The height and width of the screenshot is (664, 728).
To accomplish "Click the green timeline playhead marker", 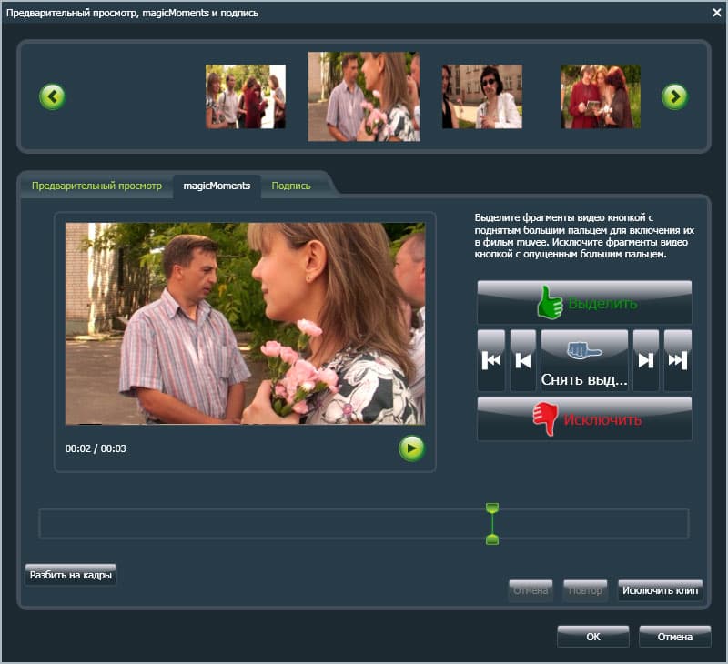I will click(x=492, y=523).
